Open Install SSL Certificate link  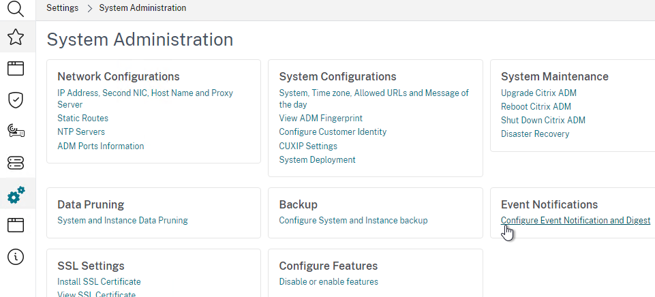pyautogui.click(x=99, y=282)
